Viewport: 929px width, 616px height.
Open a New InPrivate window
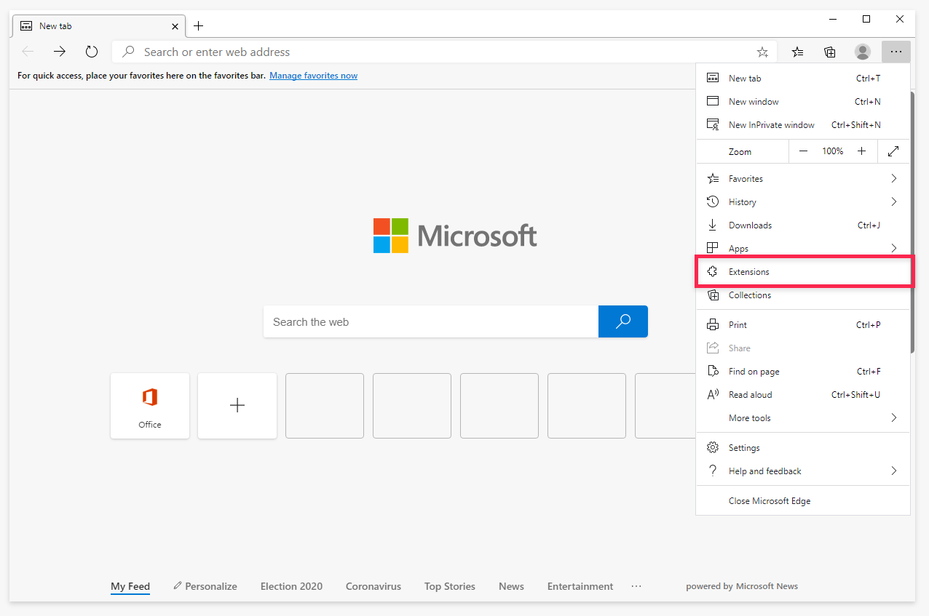click(803, 125)
